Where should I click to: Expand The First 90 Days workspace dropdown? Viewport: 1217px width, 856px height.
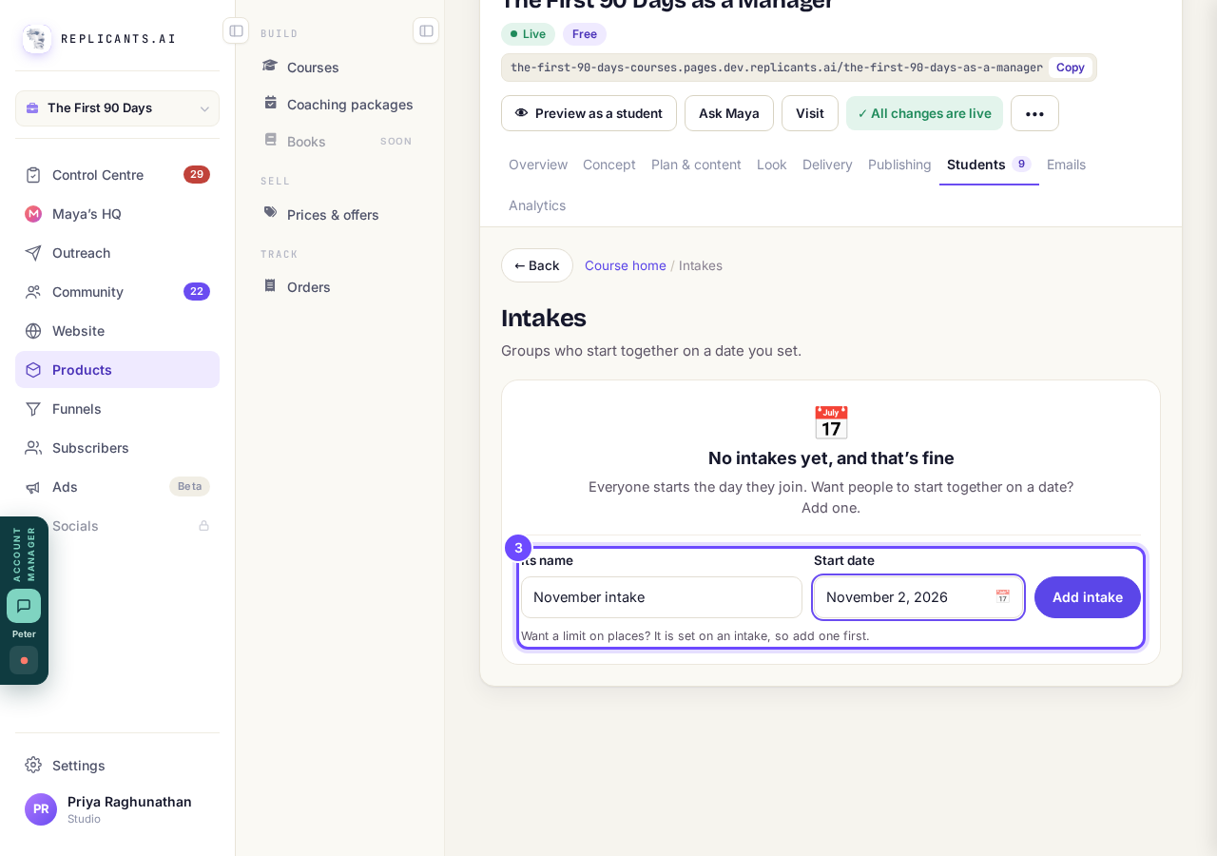118,108
